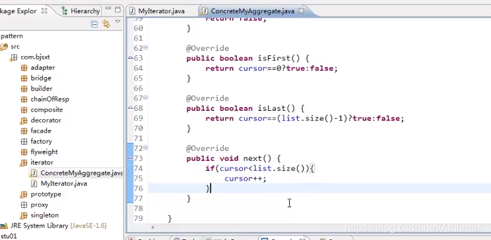Click the ConcreteMyAggregate.java file icon in tree
491x240 pixels.
[x=34, y=173]
